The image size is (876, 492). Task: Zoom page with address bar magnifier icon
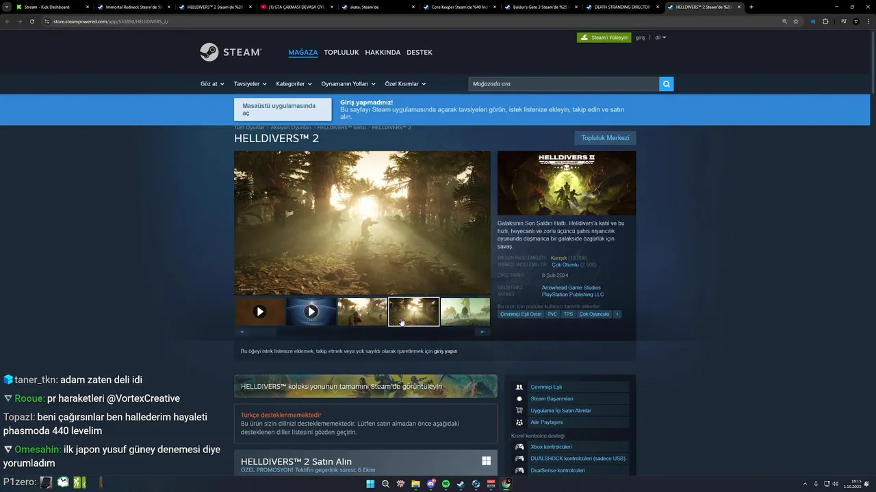pyautogui.click(x=785, y=21)
